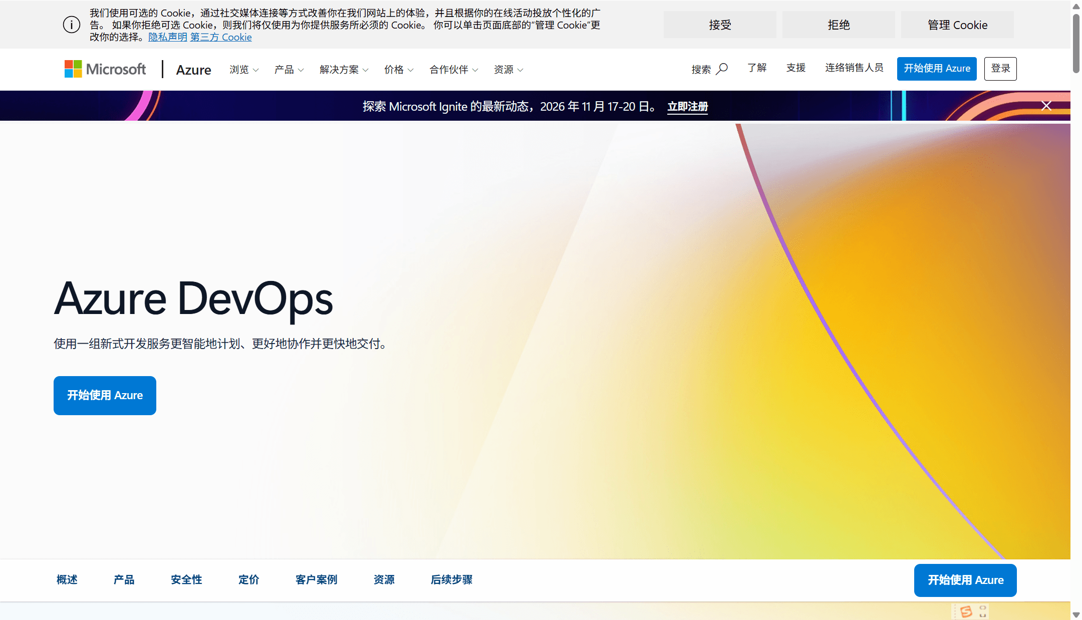The image size is (1082, 620).
Task: Click bottom bar 开始使用 Azure button
Action: 965,580
